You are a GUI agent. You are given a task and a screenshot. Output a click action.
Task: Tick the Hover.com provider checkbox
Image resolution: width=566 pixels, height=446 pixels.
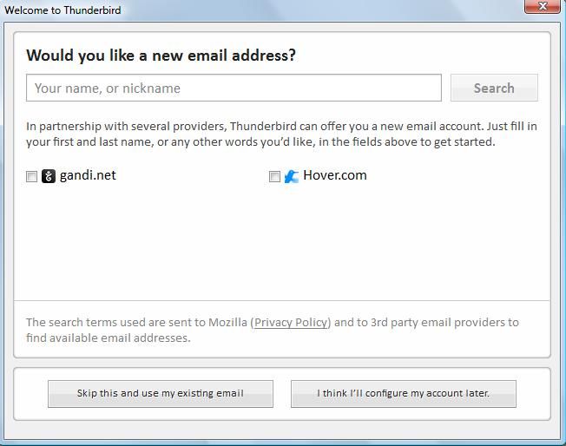275,177
